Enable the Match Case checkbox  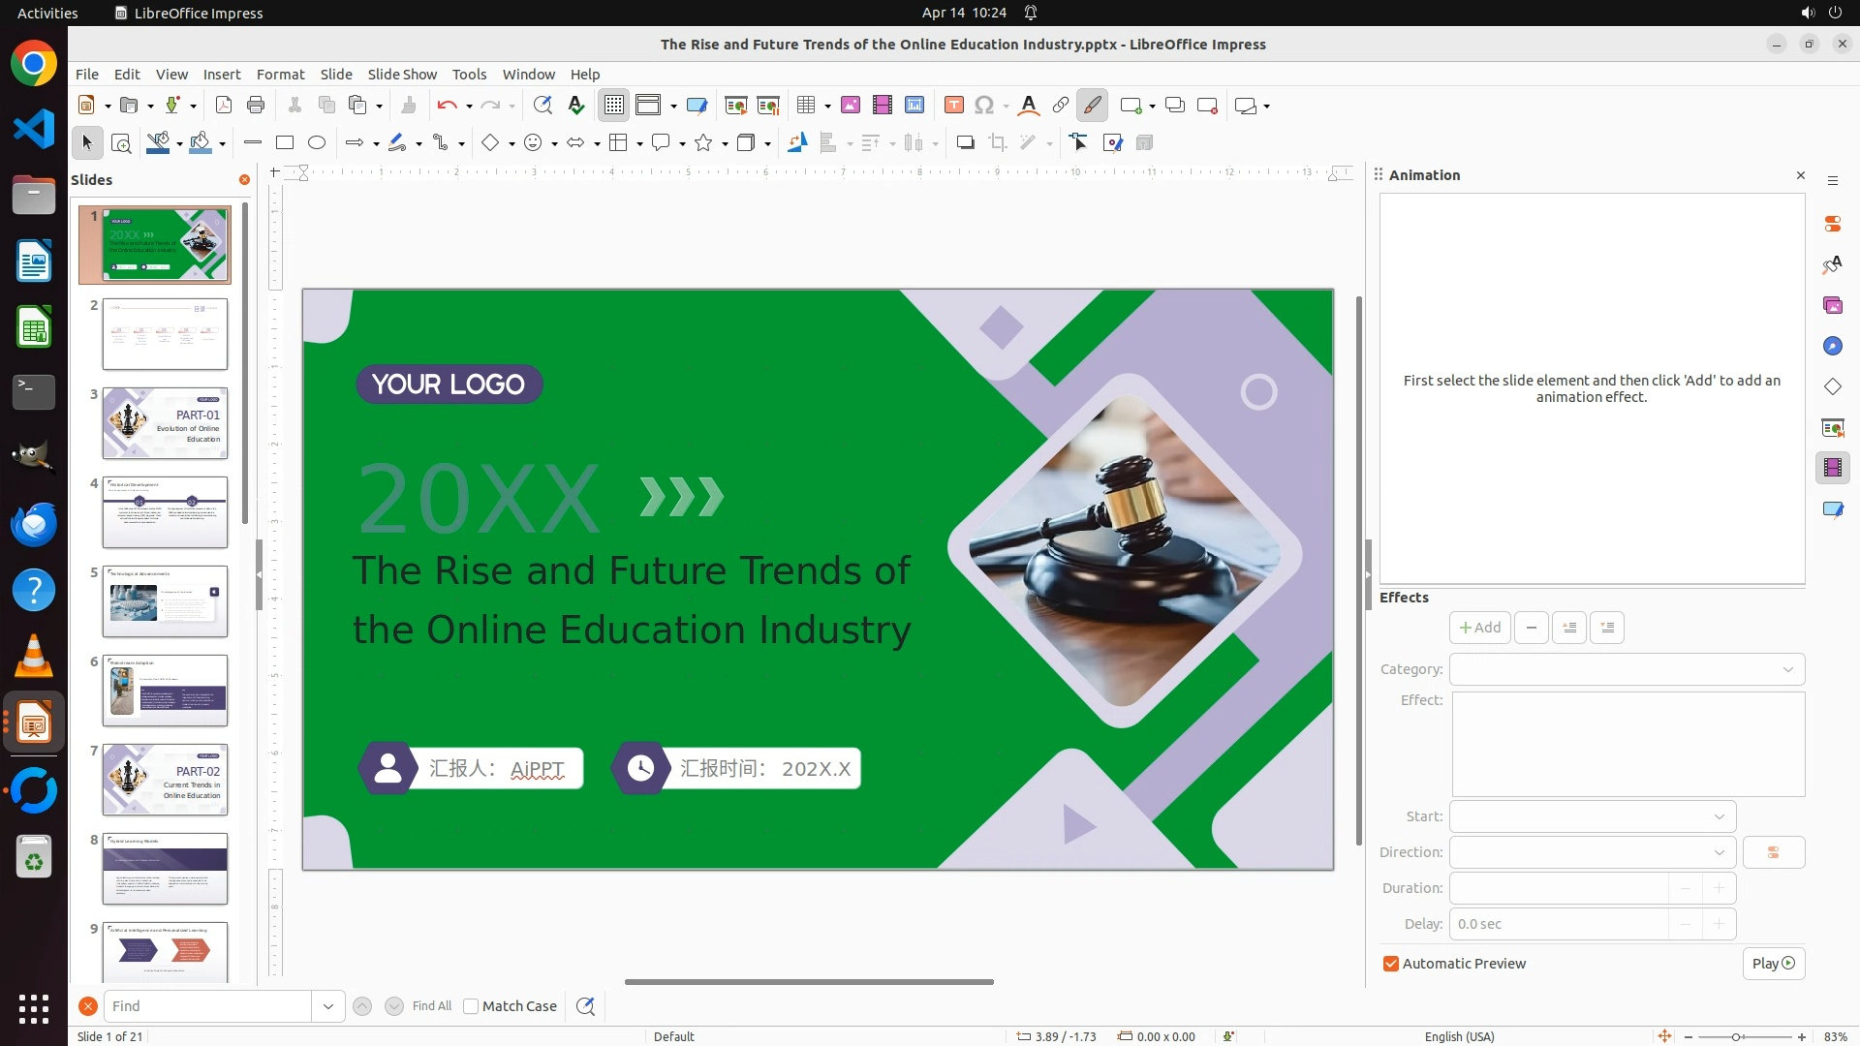coord(471,1006)
